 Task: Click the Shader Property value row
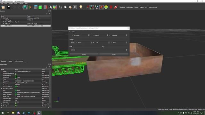click(x=28, y=92)
